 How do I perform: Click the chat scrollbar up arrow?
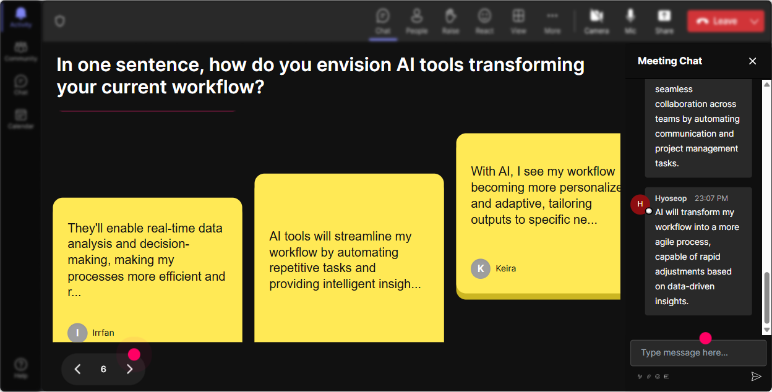point(767,84)
